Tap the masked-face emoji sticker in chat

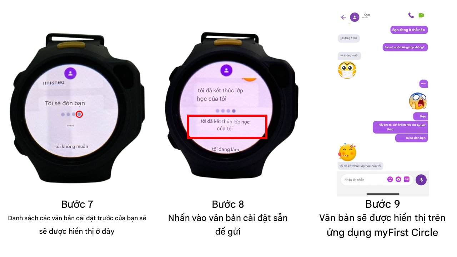tap(347, 70)
